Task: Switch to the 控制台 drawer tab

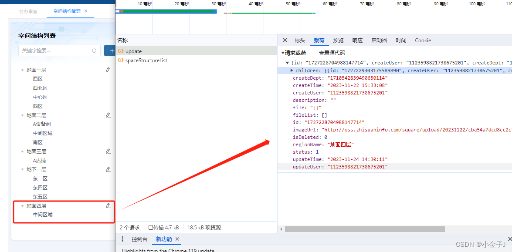Action: pos(139,239)
